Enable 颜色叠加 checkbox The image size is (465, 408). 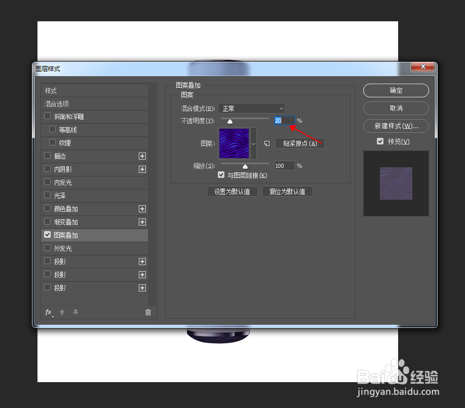(x=48, y=208)
